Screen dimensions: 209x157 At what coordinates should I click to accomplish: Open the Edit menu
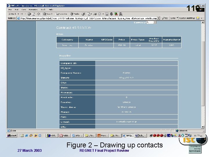coord(17,10)
